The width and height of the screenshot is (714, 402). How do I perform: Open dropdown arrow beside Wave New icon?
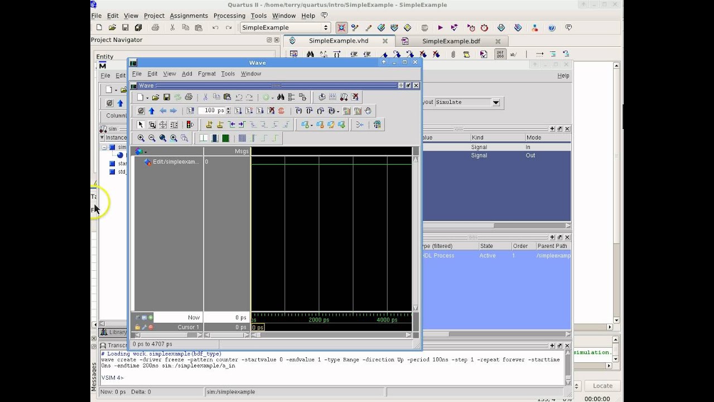(x=147, y=98)
